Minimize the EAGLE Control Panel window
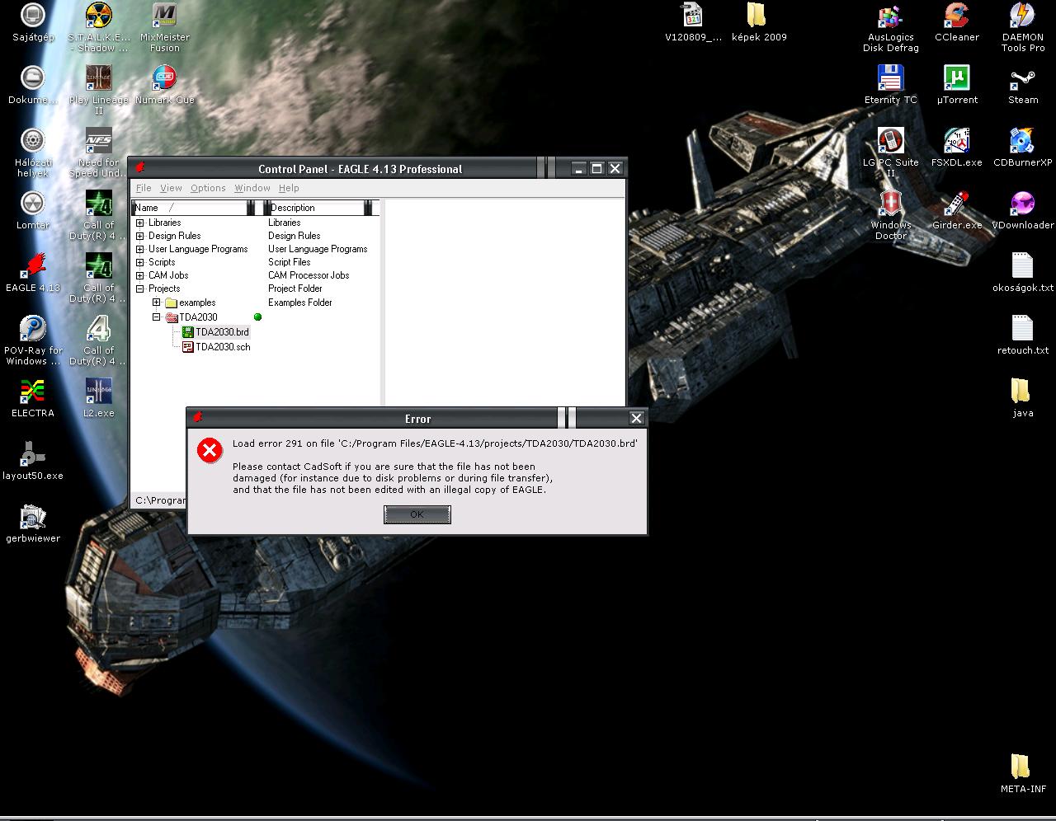The width and height of the screenshot is (1056, 821). [579, 168]
